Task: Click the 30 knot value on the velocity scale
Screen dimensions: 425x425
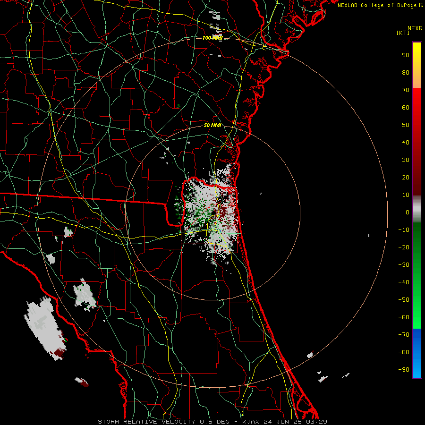Action: tap(406, 160)
